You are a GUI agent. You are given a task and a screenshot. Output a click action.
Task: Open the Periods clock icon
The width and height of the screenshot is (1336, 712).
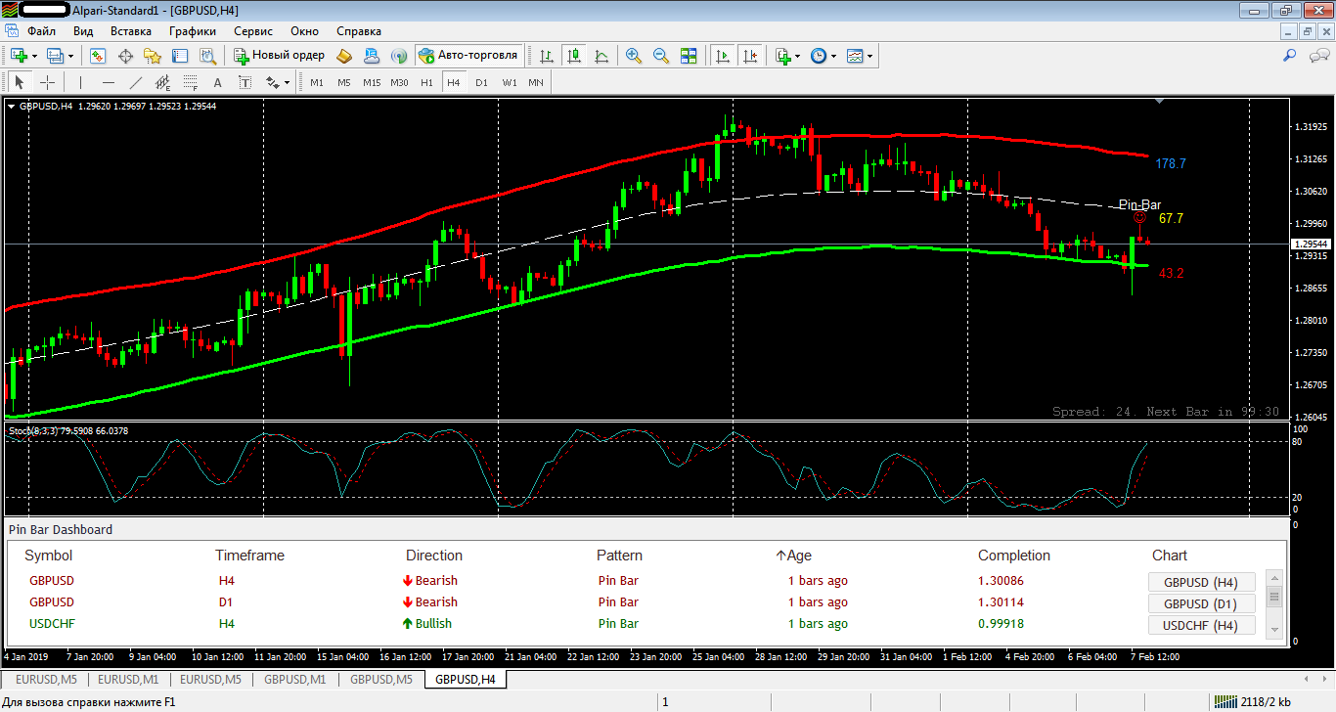819,56
